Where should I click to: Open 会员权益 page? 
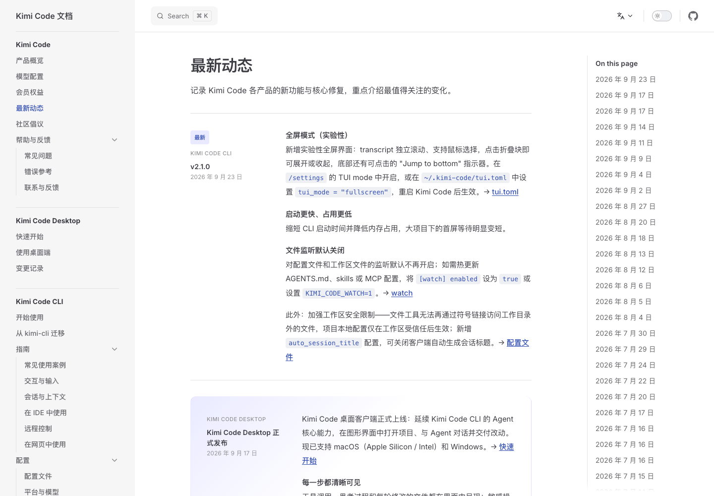(x=30, y=92)
